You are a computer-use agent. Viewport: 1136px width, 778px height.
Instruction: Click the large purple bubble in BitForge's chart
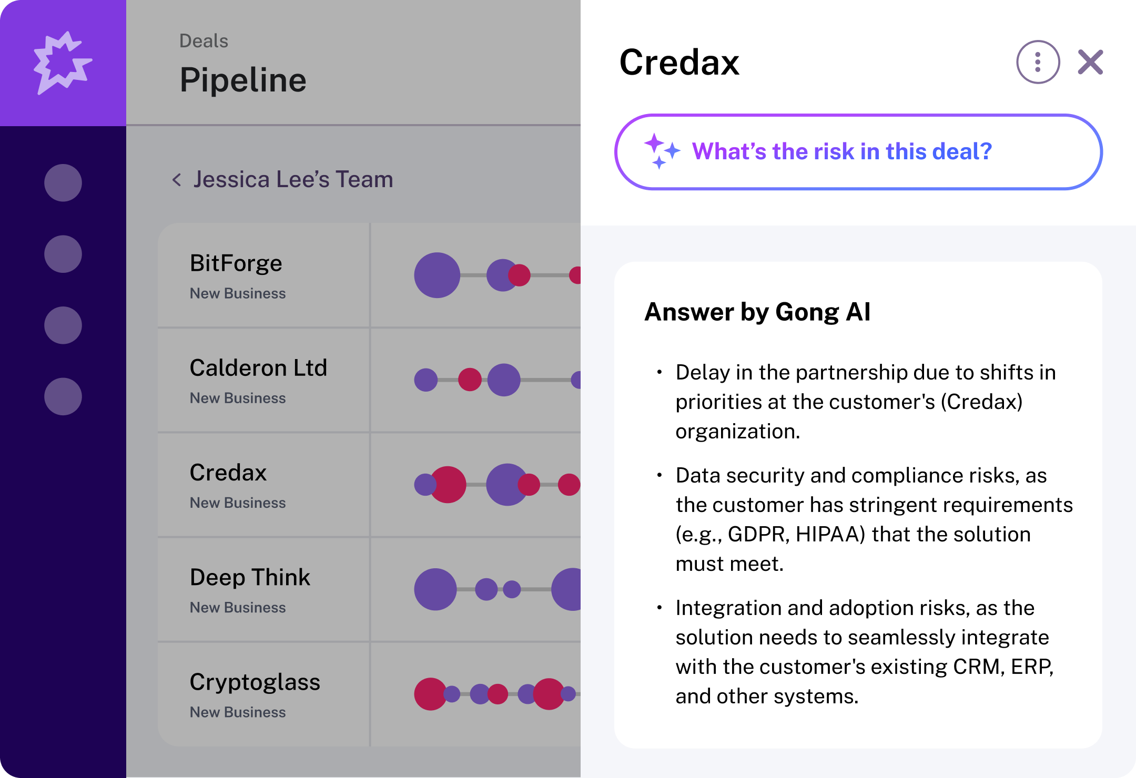(437, 274)
